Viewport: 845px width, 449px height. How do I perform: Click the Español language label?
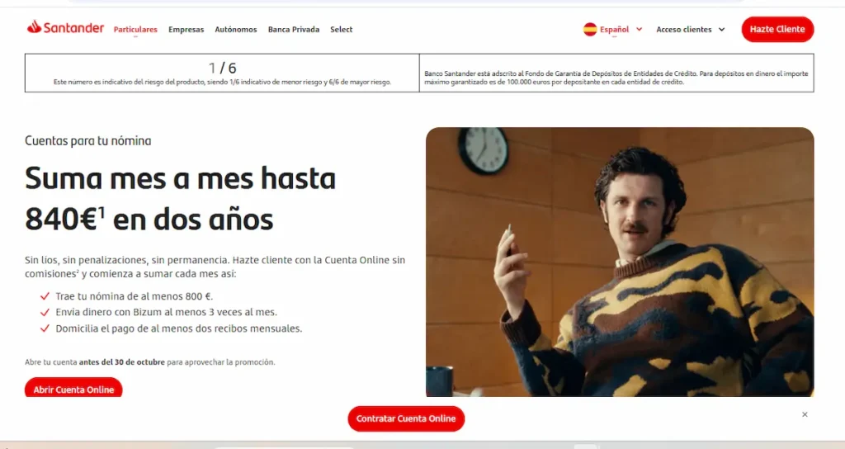[x=614, y=30]
